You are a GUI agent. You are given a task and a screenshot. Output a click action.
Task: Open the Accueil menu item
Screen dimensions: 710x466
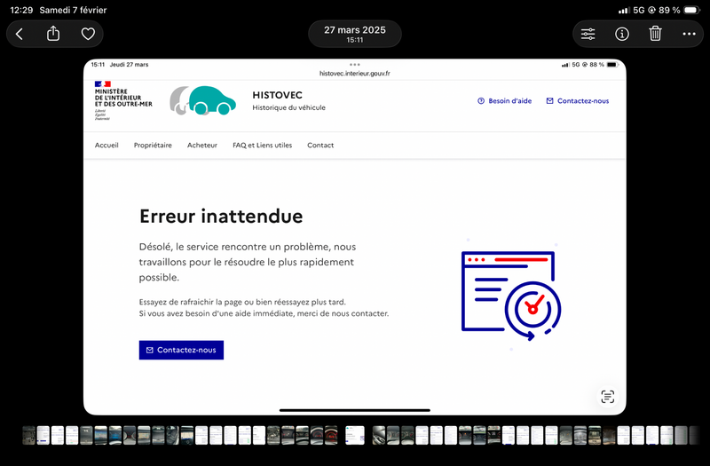point(106,145)
